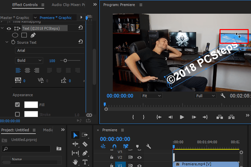Open the Fit zoom level dropdown
This screenshot has height=167, width=251.
pos(151,96)
